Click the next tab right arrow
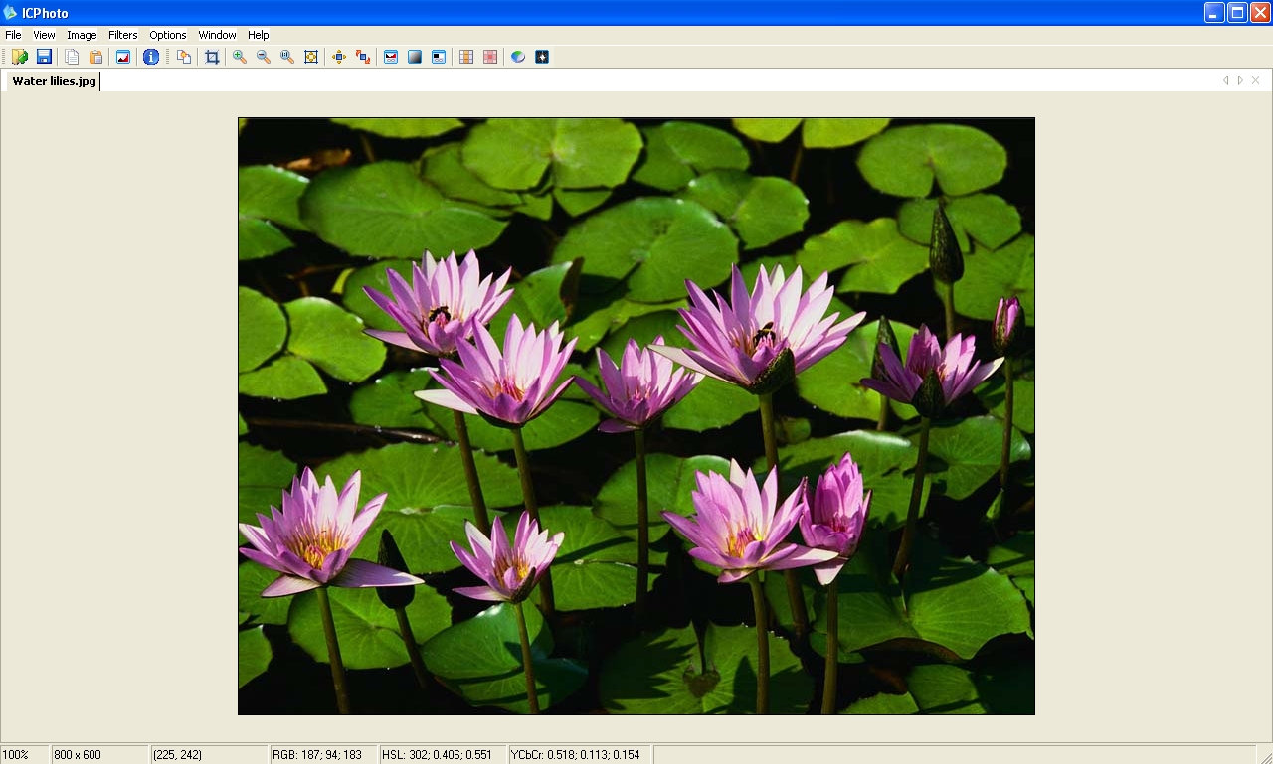The height and width of the screenshot is (764, 1273). (x=1240, y=80)
